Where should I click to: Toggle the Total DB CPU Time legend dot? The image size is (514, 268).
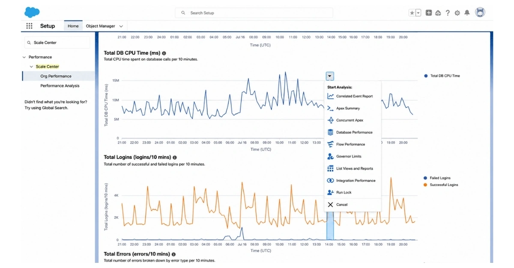point(426,76)
